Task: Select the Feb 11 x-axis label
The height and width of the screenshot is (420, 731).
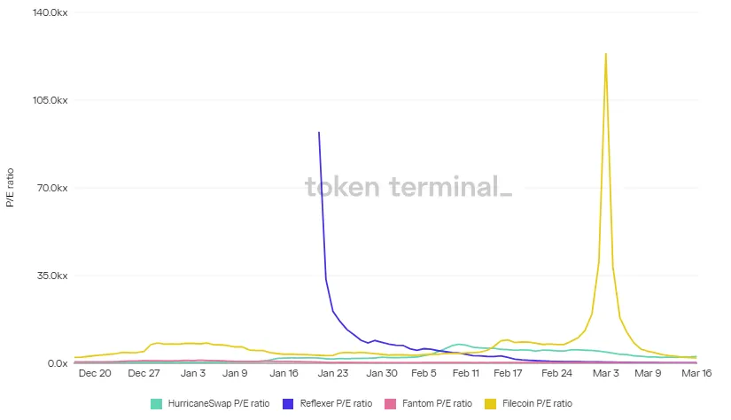Action: coord(466,373)
